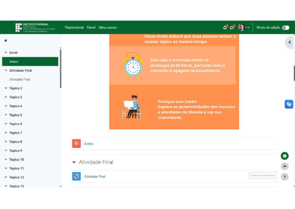
Task: Toggle Modo de edição switch
Action: click(285, 28)
